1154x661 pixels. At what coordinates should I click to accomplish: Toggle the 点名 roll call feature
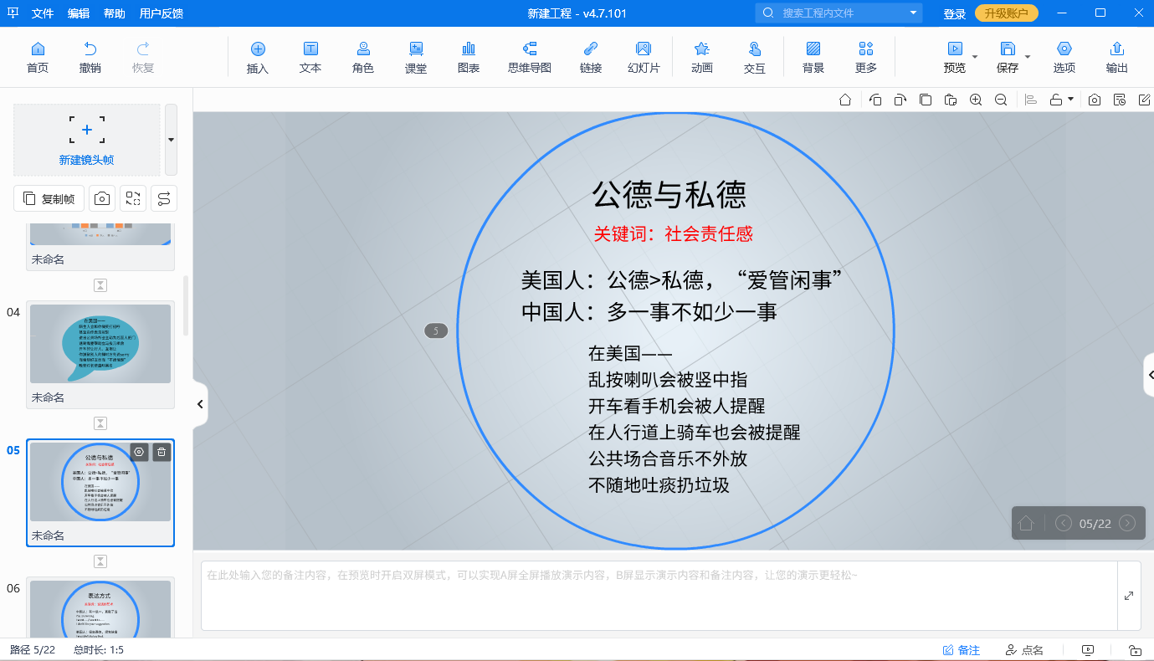pos(1024,650)
